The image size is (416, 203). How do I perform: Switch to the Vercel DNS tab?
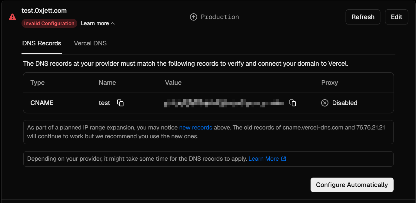tap(90, 43)
